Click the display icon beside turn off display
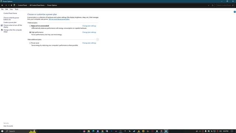The height and width of the screenshot is (133, 236). (1, 25)
